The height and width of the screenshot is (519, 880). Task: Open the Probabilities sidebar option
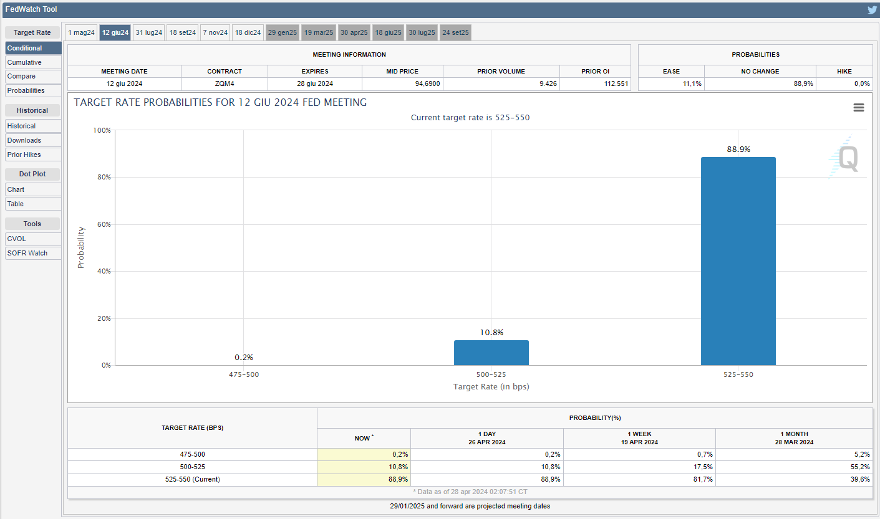click(33, 90)
